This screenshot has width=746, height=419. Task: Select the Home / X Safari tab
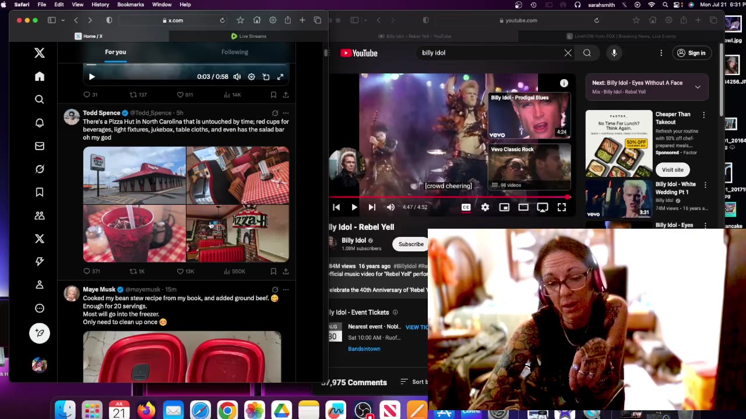89,36
